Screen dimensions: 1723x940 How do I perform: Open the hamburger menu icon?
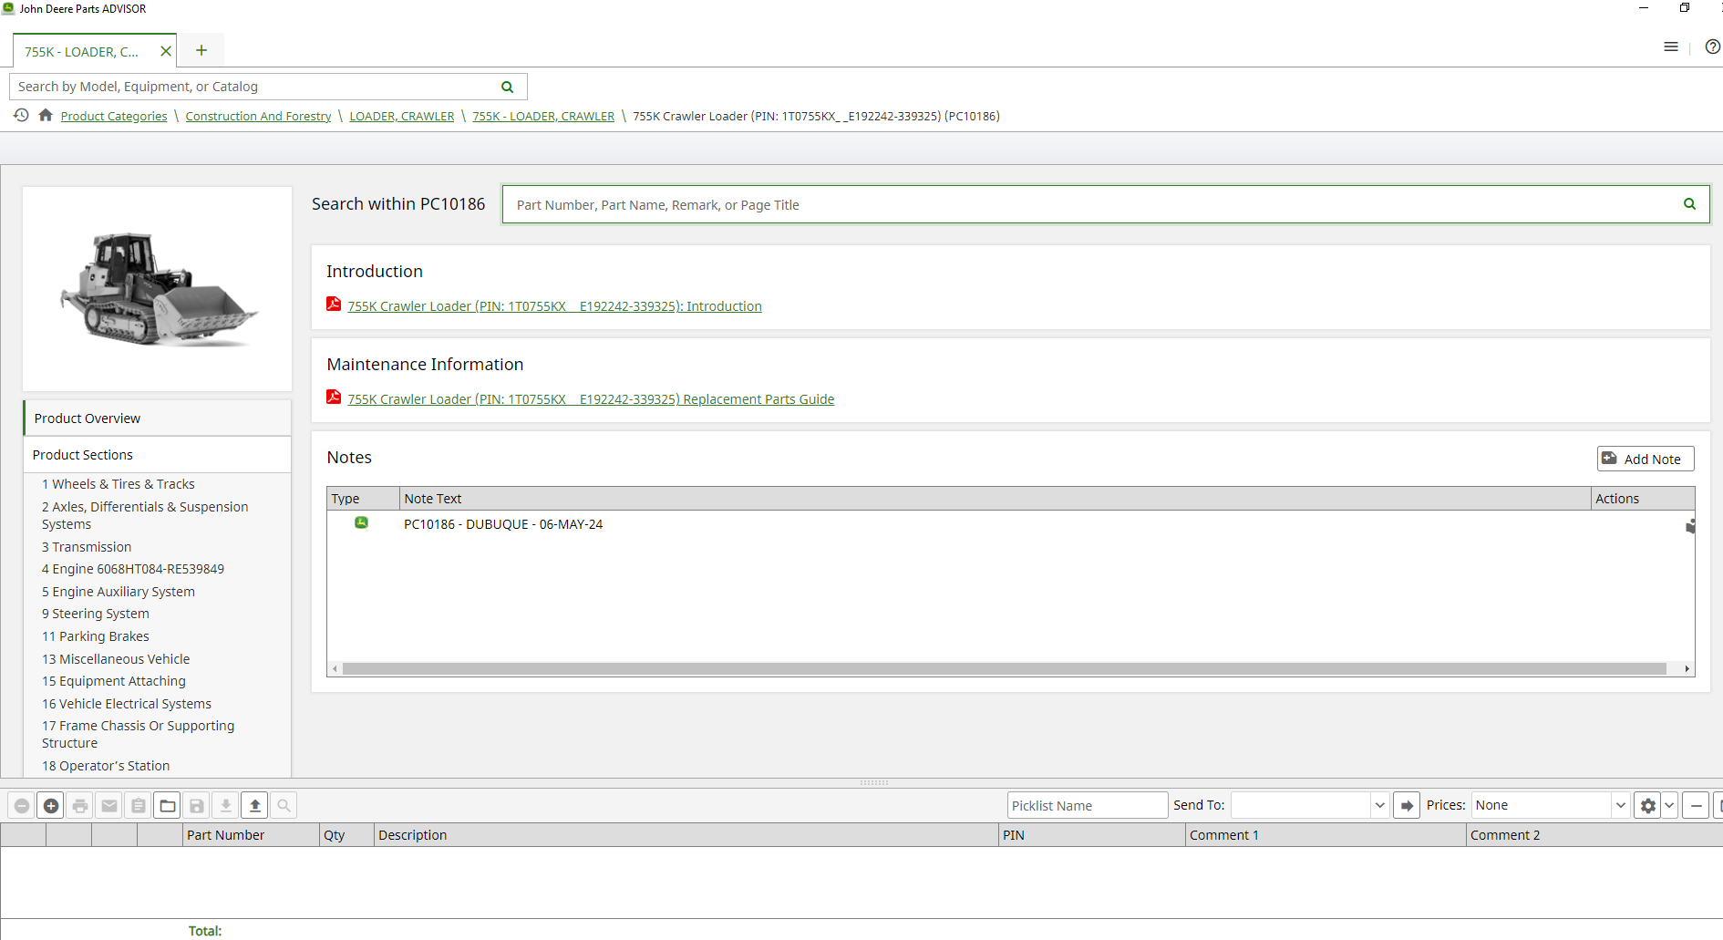[1671, 46]
